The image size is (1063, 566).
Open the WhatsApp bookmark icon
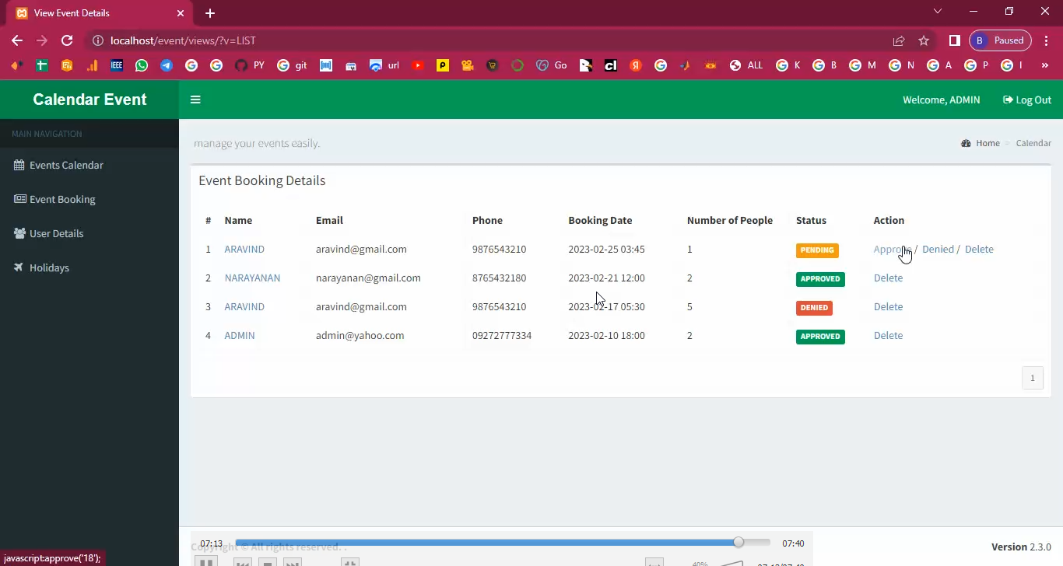(141, 66)
